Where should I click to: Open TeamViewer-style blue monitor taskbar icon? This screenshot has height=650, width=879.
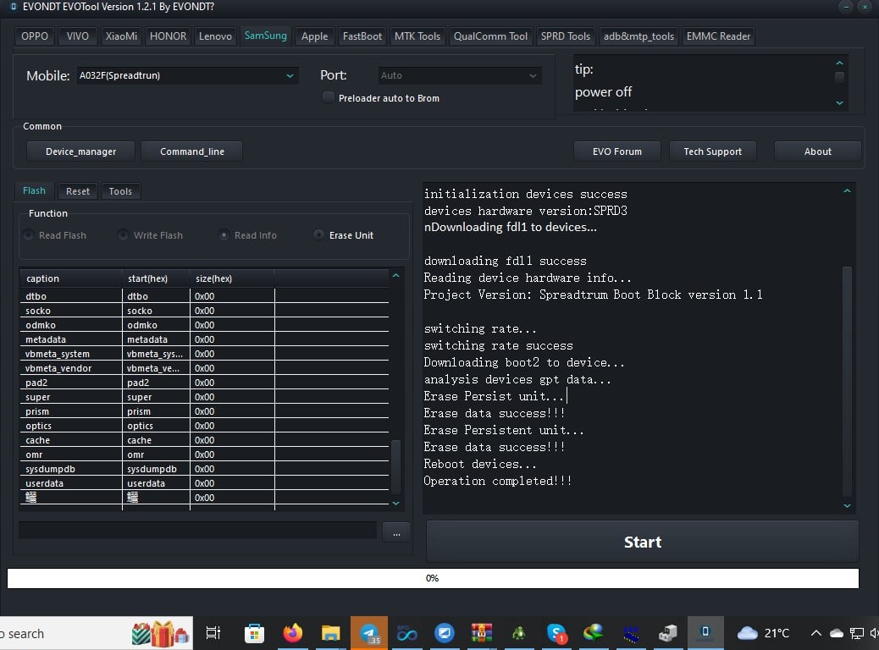click(444, 633)
